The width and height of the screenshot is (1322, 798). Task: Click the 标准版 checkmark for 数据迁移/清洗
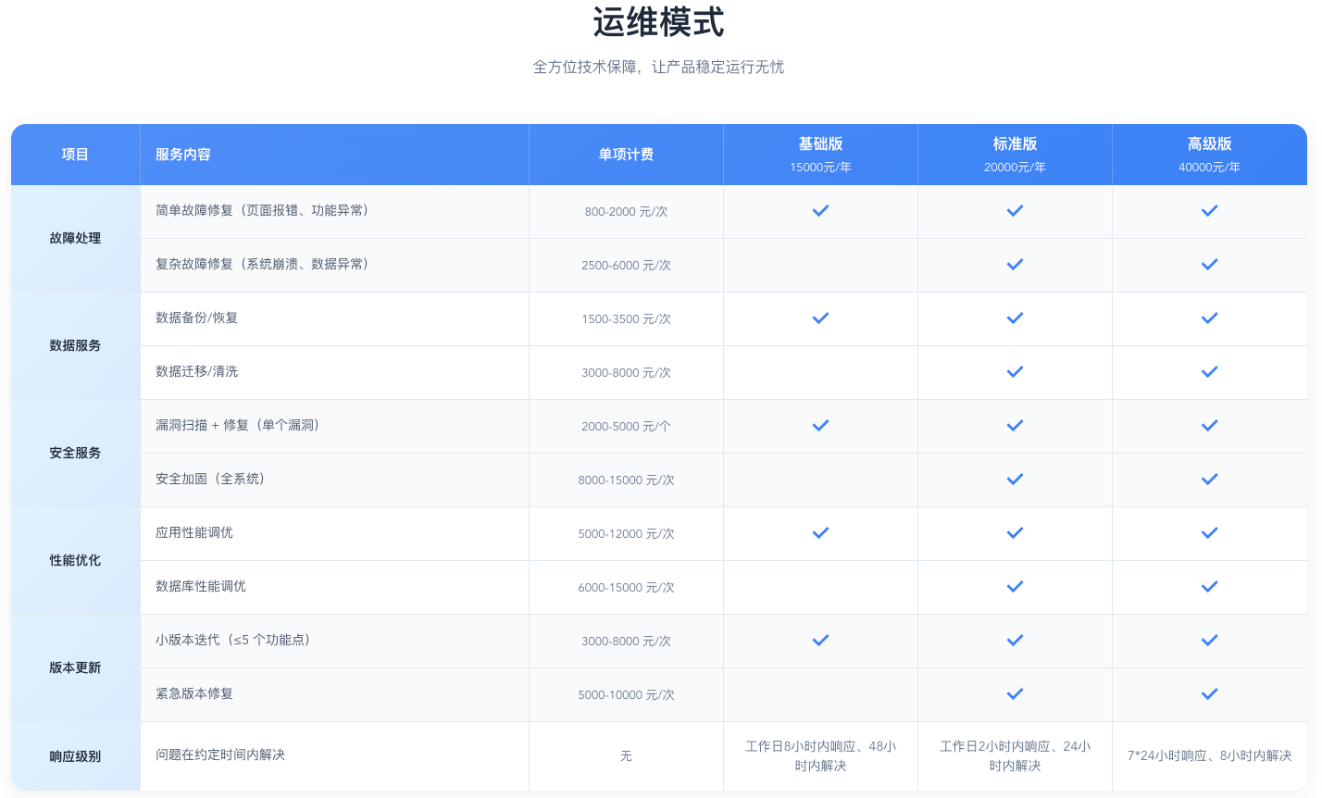point(1015,372)
